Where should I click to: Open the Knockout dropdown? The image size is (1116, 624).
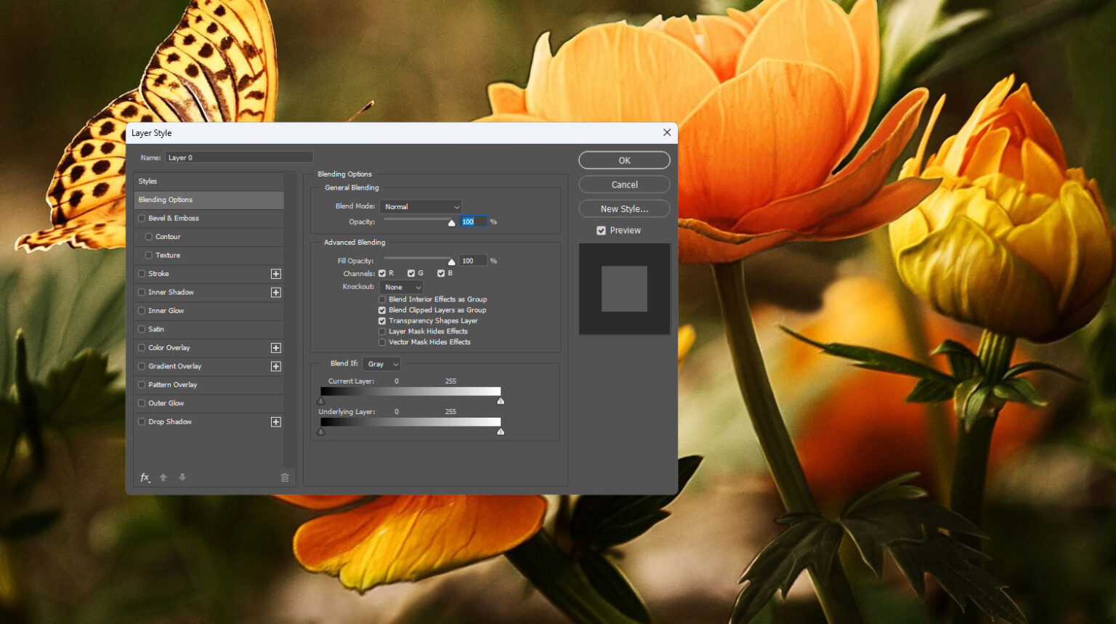[401, 287]
